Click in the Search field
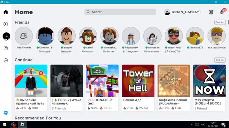Viewport: 229px width, 128px height. (120, 12)
